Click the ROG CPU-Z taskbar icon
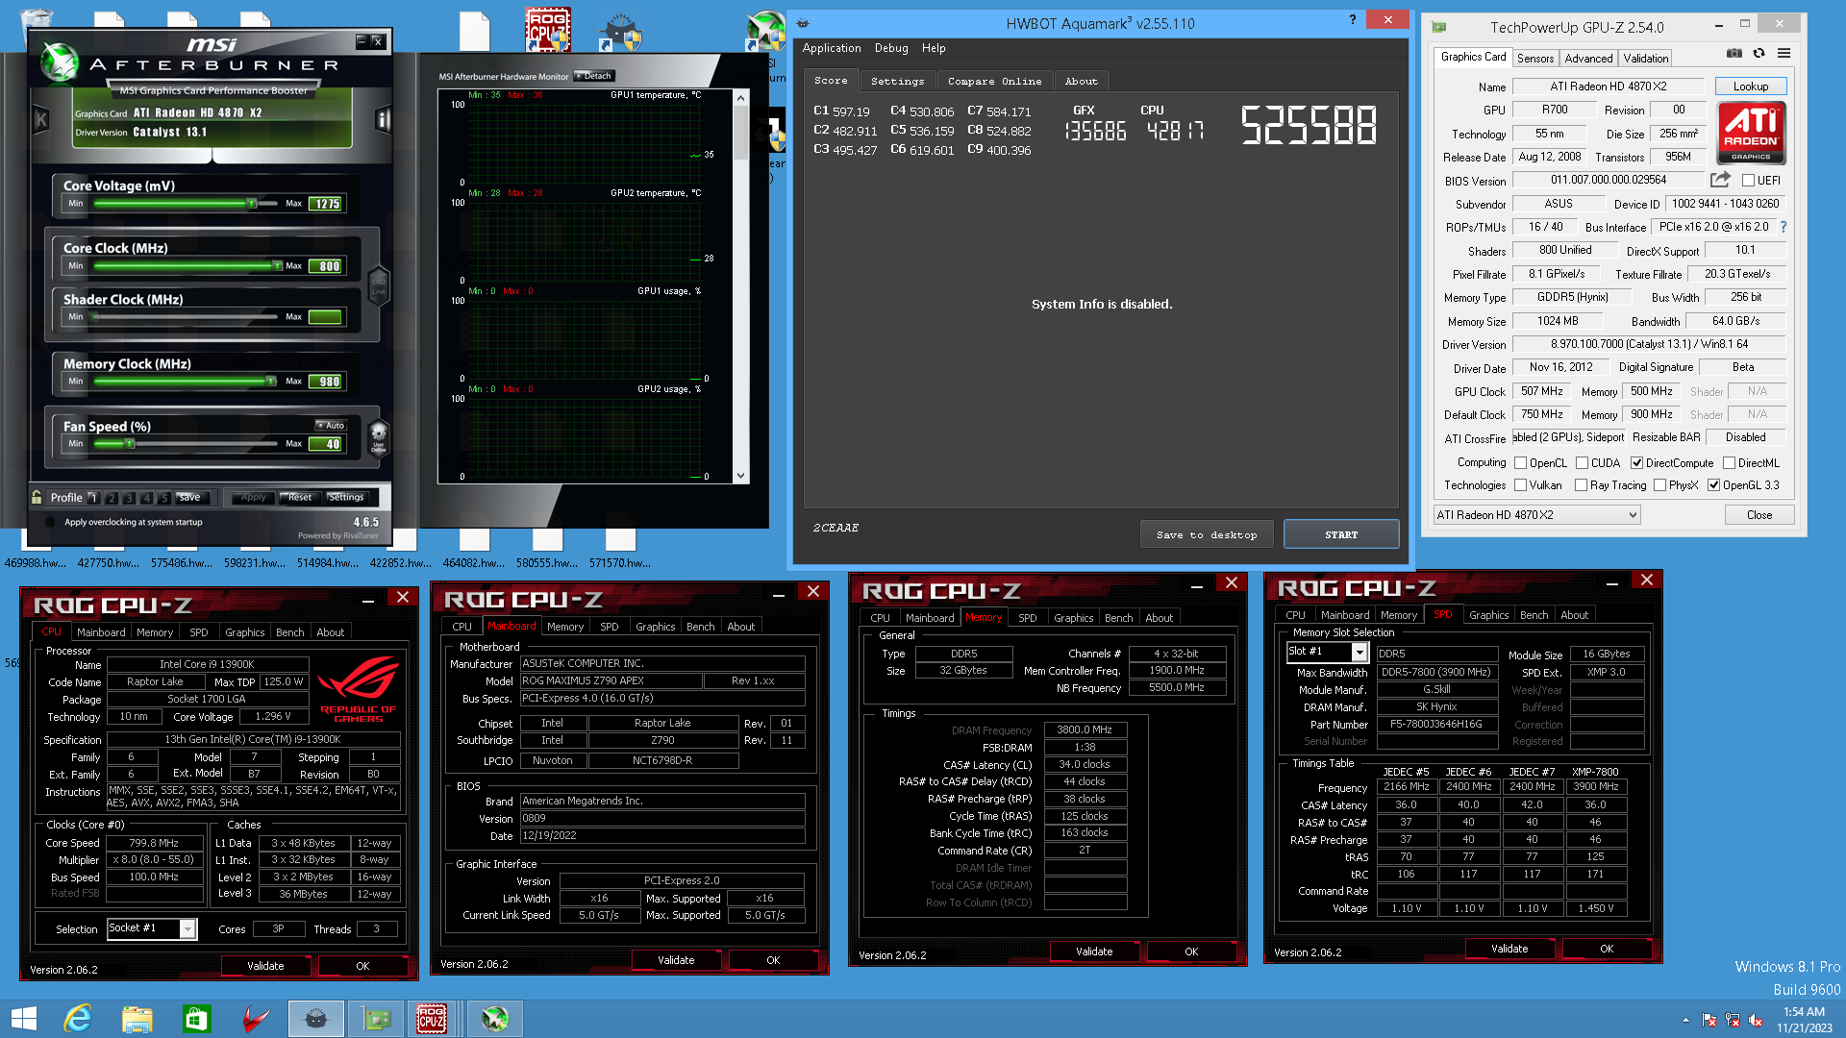Screen dimensions: 1846x1038 432,1019
